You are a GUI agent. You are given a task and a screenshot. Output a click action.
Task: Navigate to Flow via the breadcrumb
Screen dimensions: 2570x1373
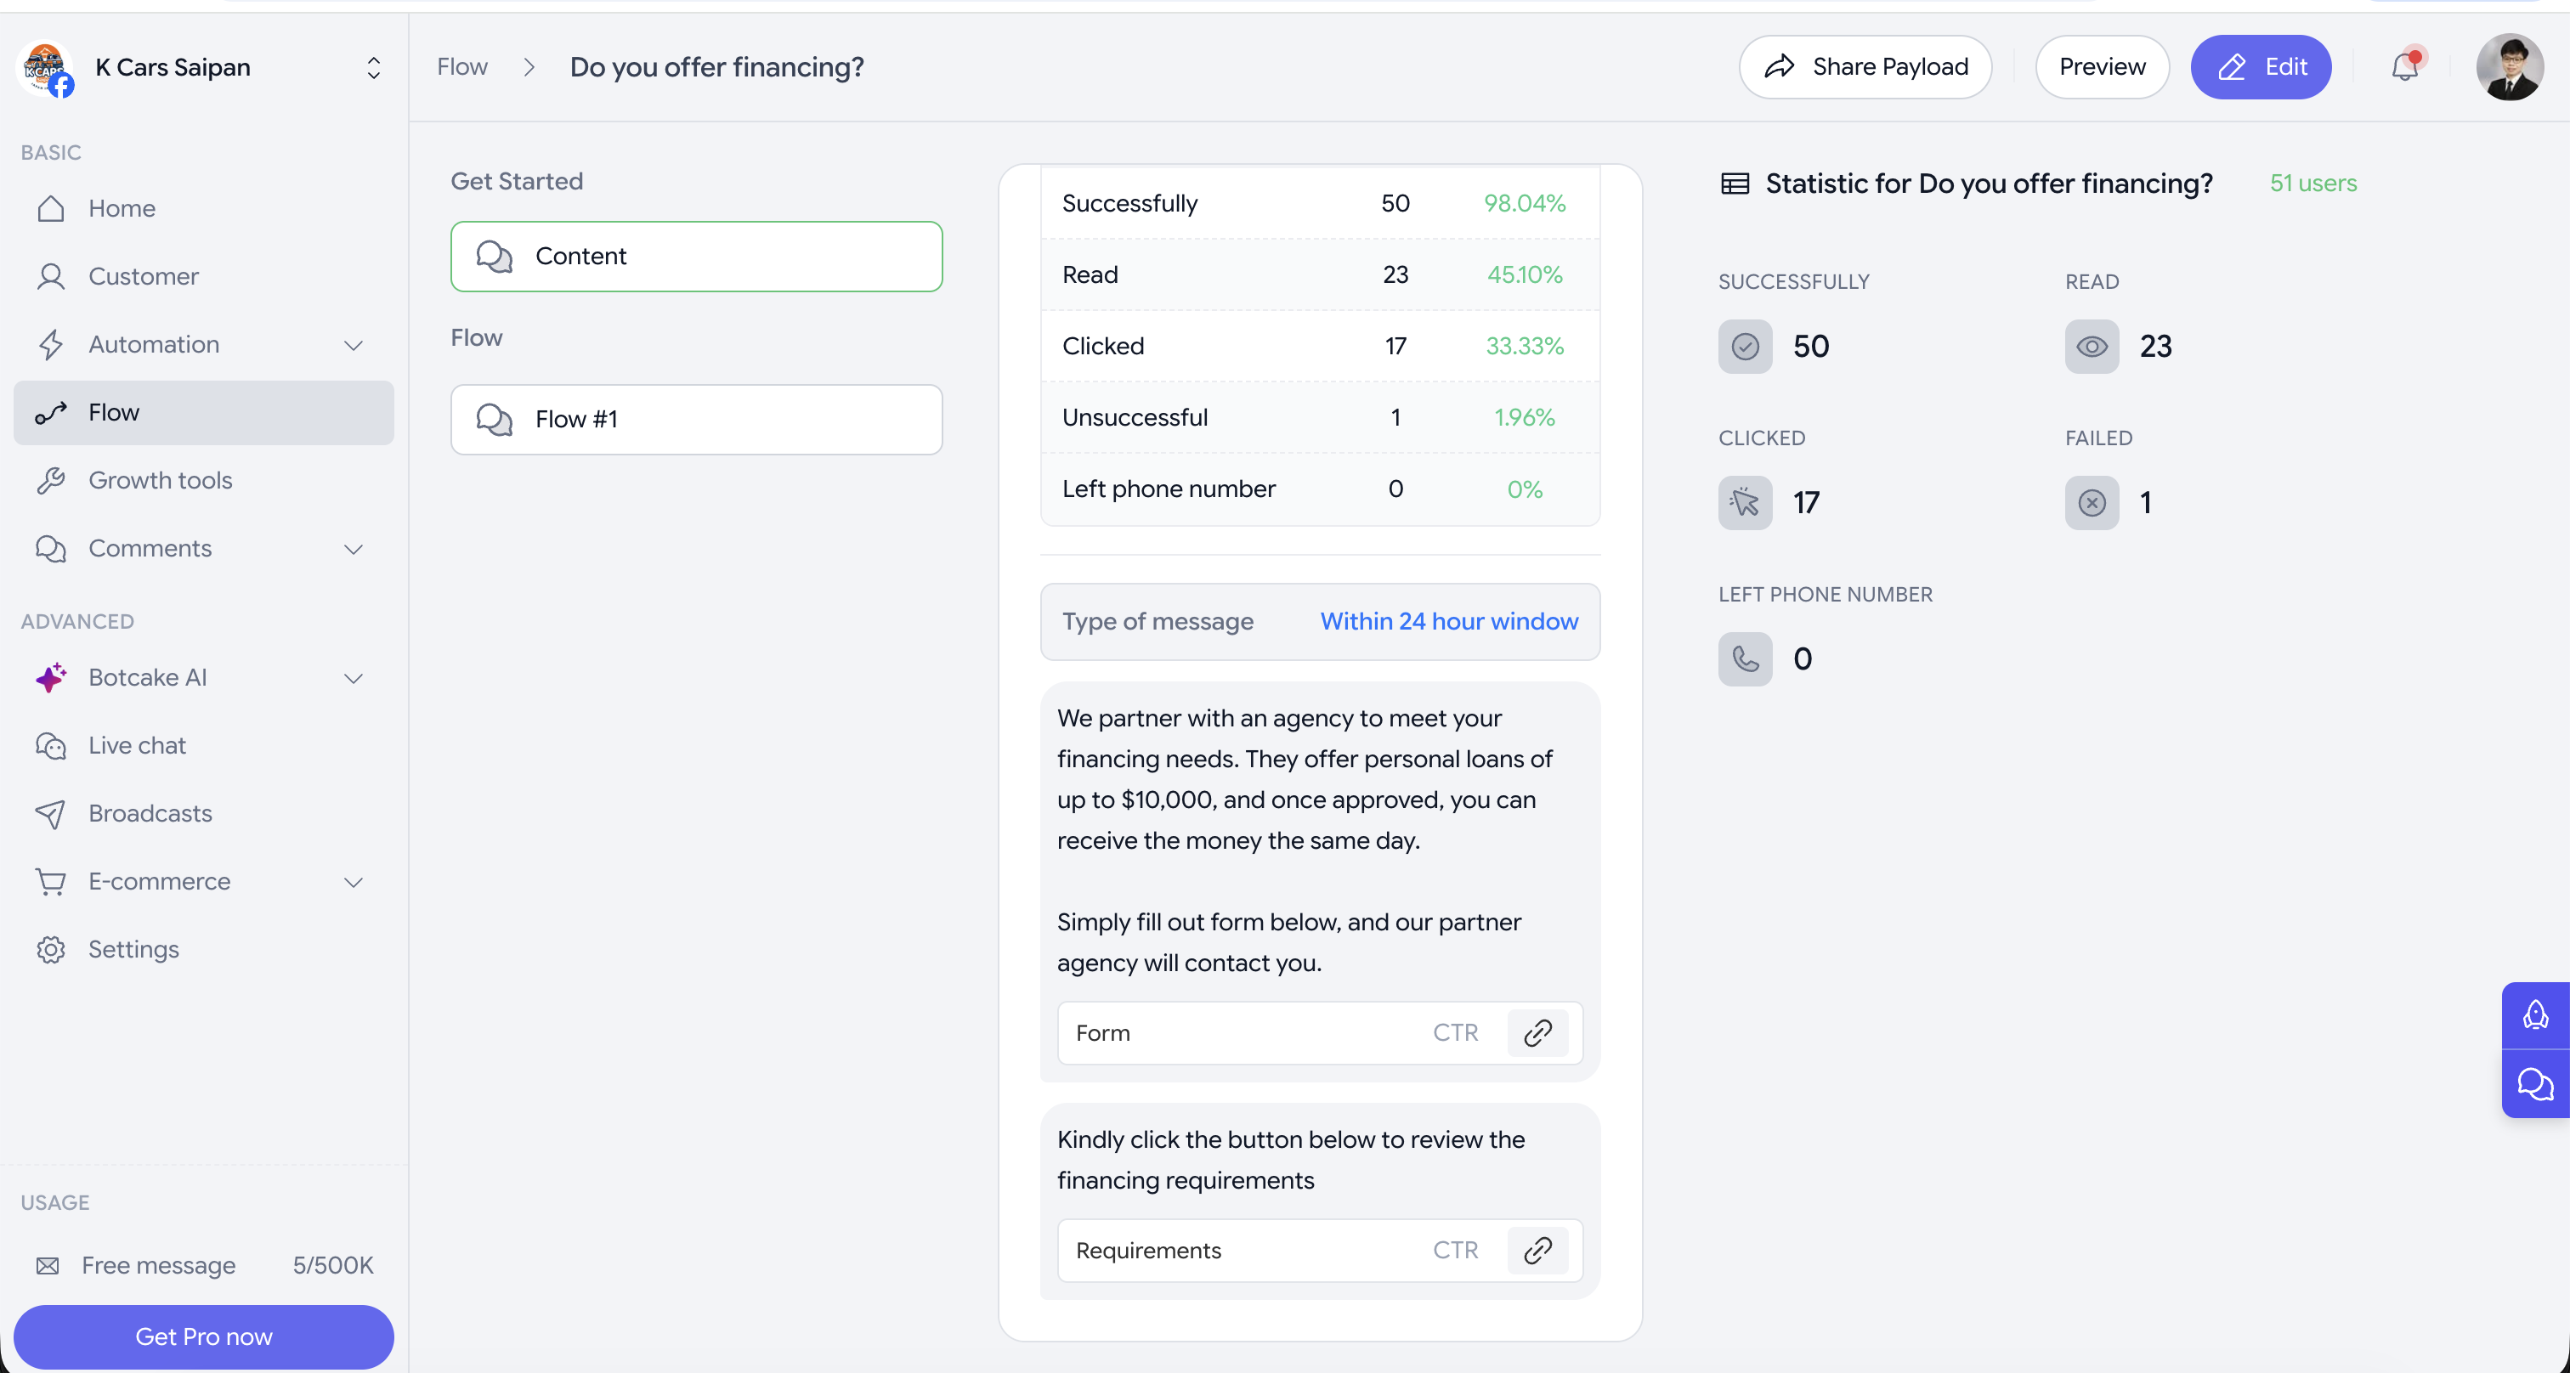[461, 67]
